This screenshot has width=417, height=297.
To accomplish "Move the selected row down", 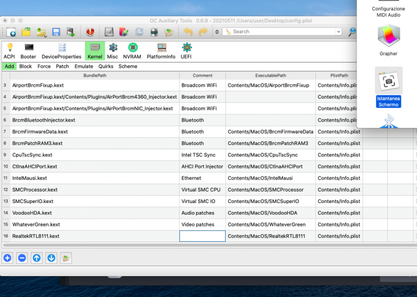I will 51,258.
